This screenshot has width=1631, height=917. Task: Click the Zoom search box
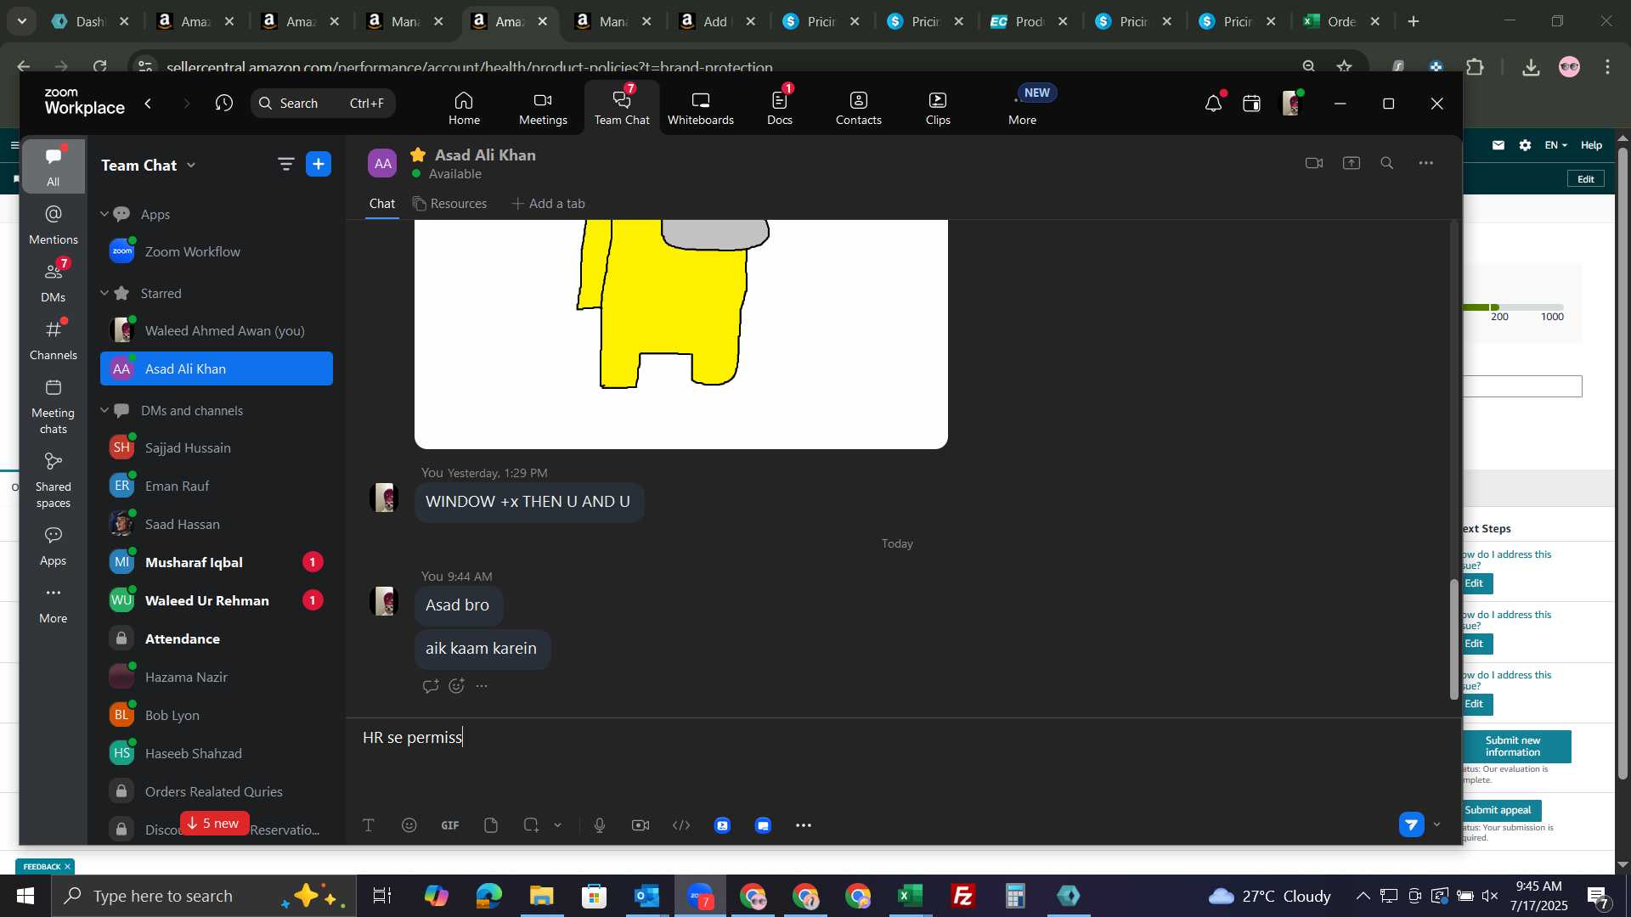(323, 103)
